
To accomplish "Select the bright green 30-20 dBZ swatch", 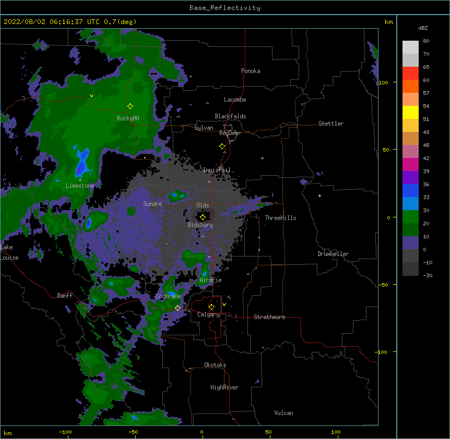I will pyautogui.click(x=410, y=217).
